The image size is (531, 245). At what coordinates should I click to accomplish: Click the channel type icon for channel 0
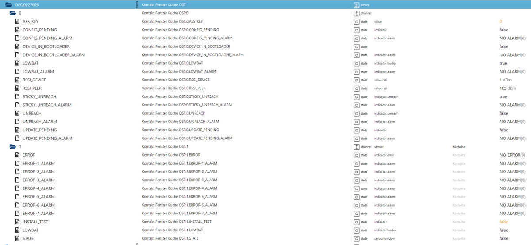357,13
